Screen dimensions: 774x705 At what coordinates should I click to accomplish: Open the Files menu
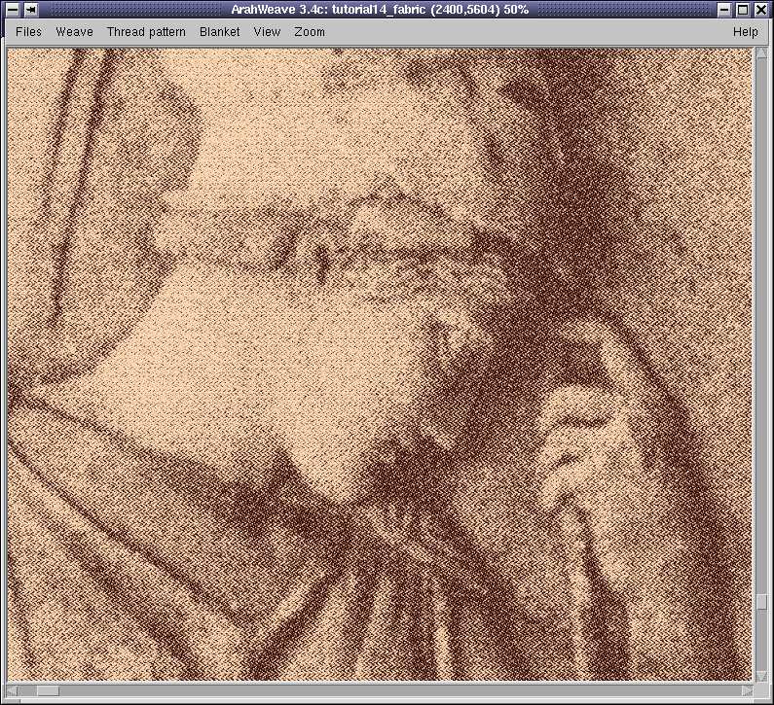pyautogui.click(x=28, y=32)
